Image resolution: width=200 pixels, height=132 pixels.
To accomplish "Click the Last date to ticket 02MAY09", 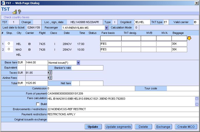I will pos(34,27).
